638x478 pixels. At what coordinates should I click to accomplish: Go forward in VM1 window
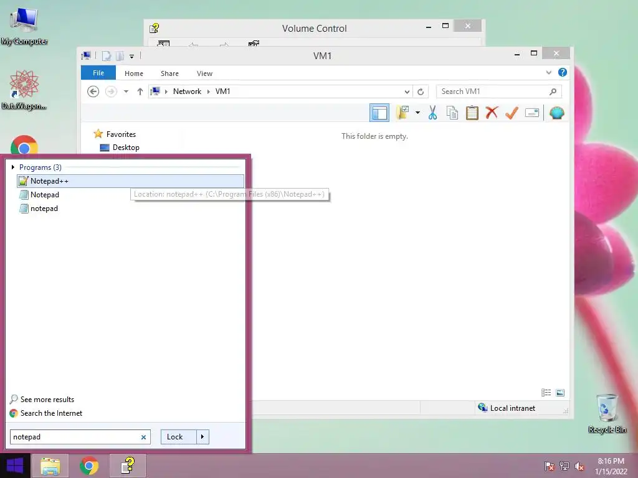click(x=111, y=91)
